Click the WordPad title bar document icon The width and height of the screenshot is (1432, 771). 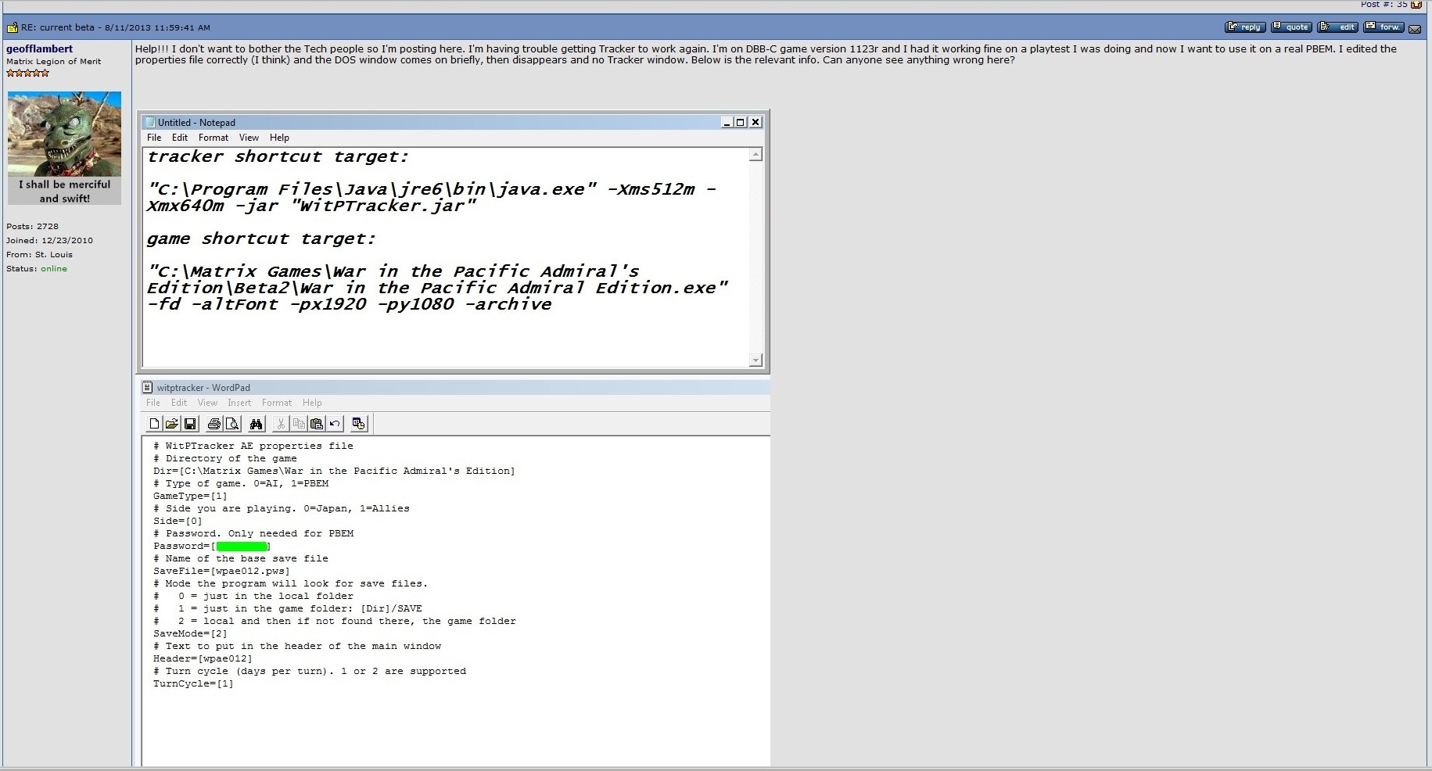tap(147, 387)
